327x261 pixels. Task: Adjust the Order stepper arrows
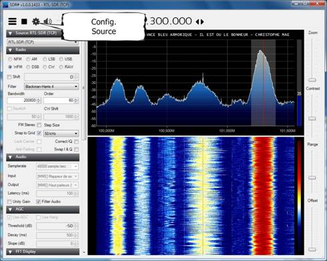point(76,101)
